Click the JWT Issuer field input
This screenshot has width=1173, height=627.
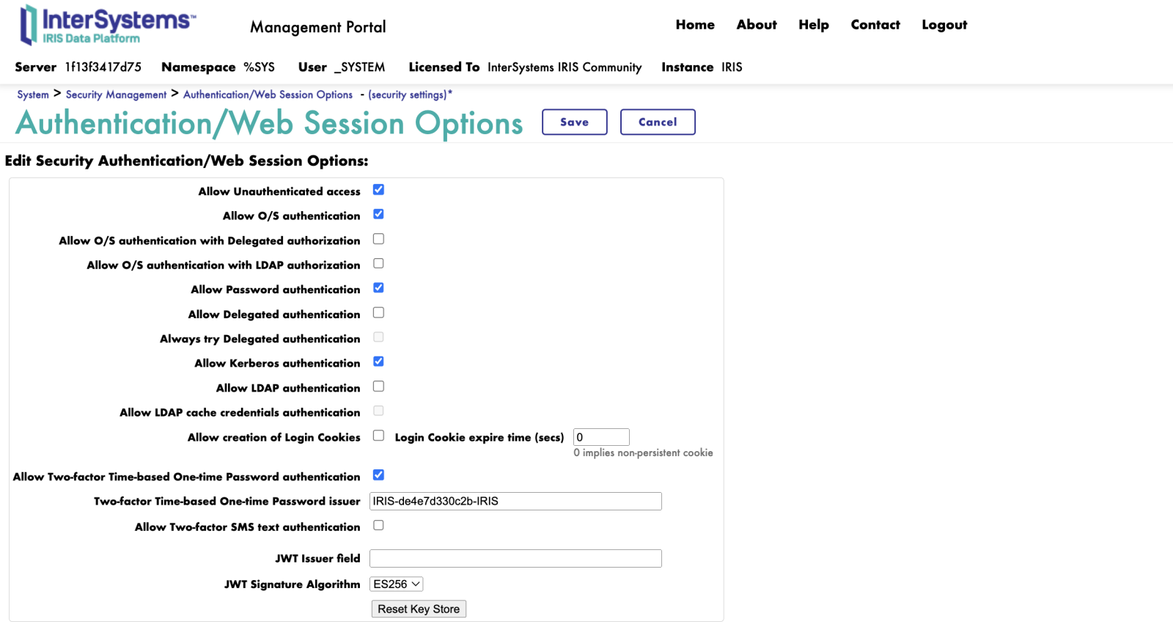tap(515, 559)
